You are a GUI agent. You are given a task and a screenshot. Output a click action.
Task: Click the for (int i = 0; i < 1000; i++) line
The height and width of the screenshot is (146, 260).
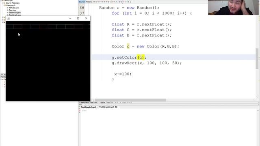tap(152, 13)
